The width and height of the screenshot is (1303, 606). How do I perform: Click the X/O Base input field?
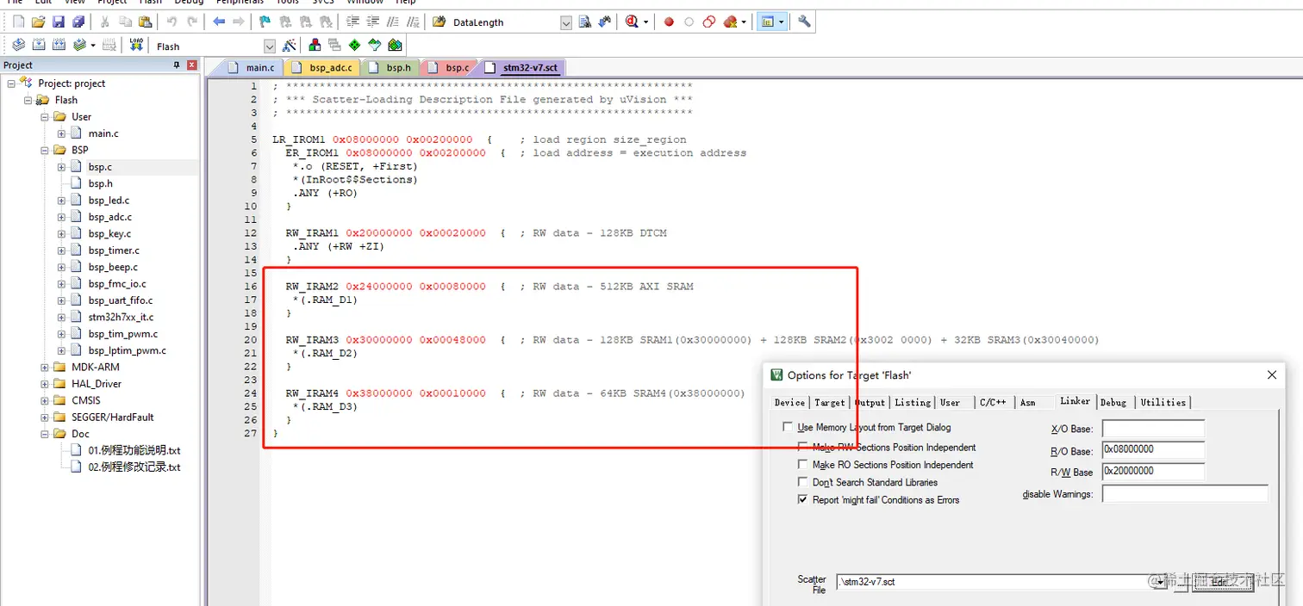pos(1153,429)
